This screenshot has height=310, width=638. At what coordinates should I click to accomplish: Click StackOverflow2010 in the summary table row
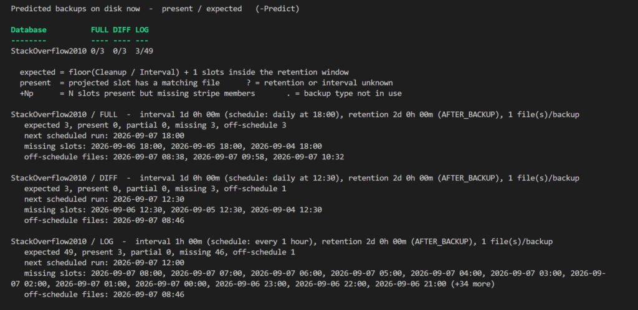pyautogui.click(x=49, y=51)
